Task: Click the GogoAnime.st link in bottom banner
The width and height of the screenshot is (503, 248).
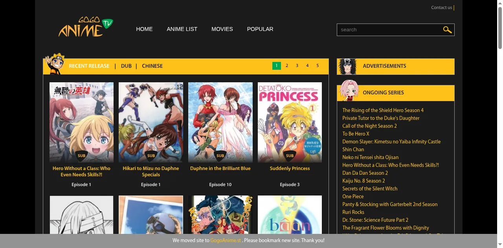Action: coord(226,241)
